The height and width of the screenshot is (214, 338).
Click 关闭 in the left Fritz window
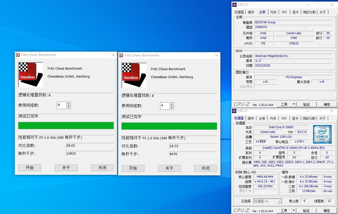click(x=102, y=168)
